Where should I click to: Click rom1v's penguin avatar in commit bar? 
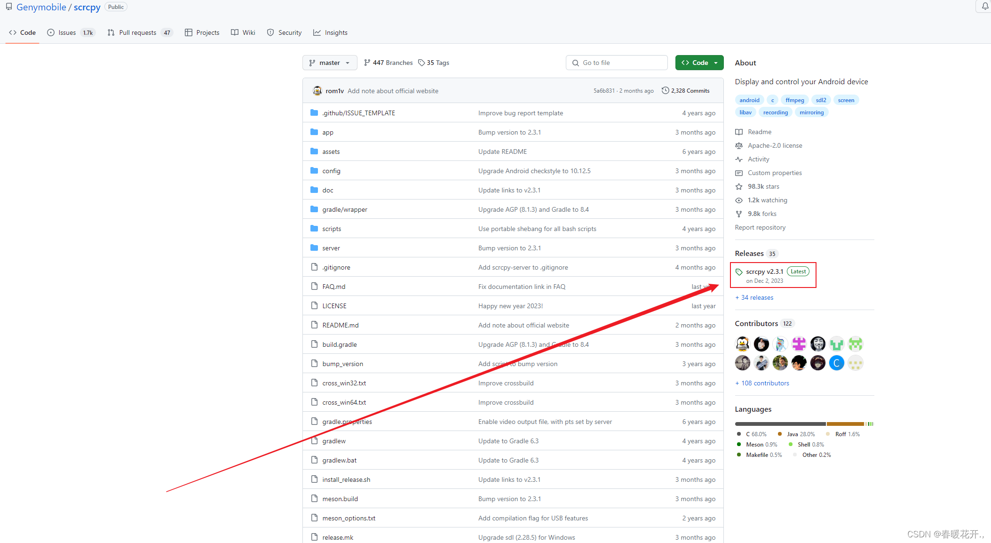click(317, 91)
